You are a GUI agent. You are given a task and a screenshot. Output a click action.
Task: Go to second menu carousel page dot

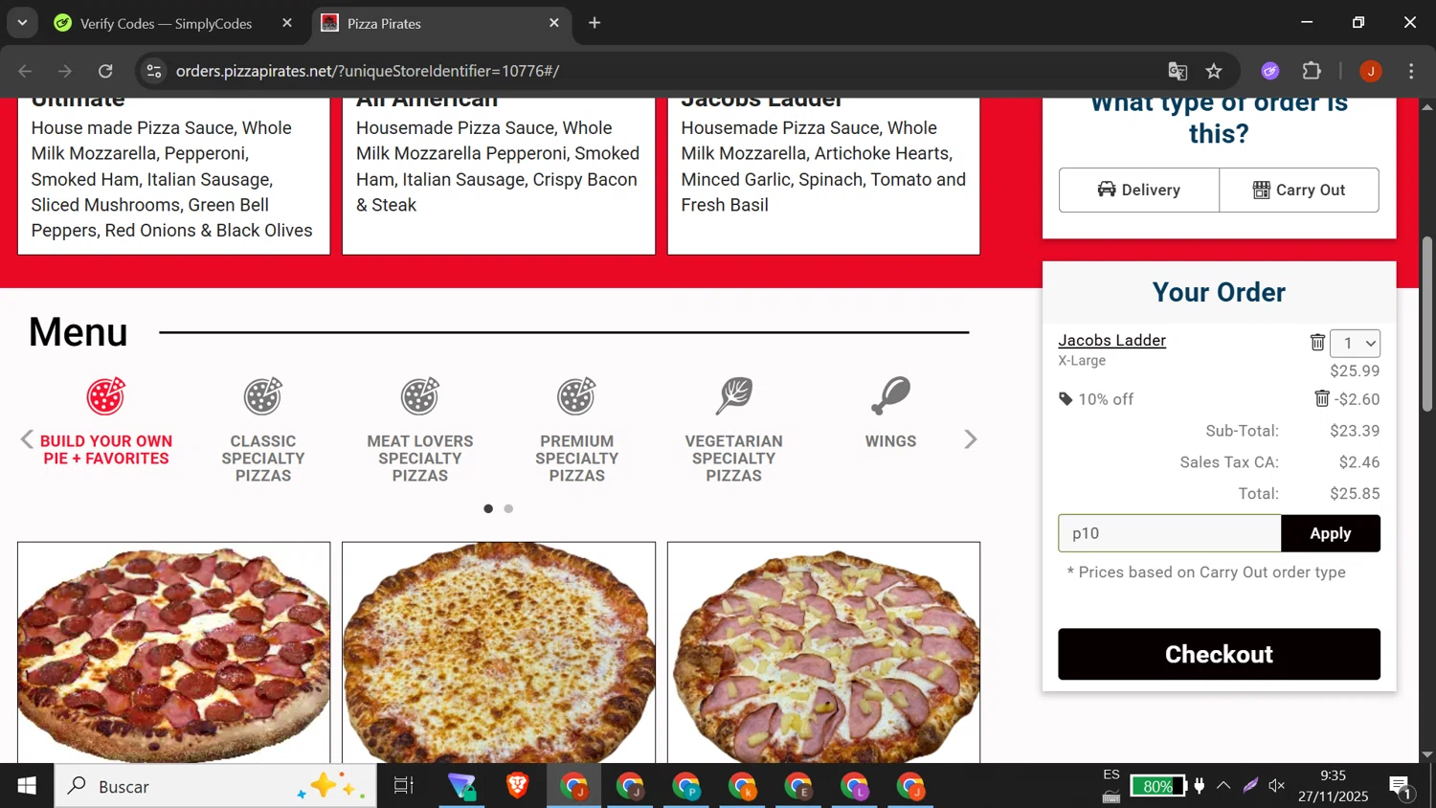pos(508,508)
